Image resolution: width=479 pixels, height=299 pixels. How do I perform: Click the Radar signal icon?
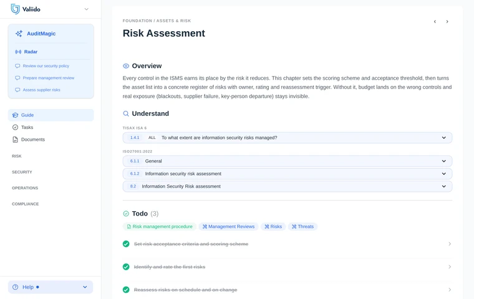point(18,52)
